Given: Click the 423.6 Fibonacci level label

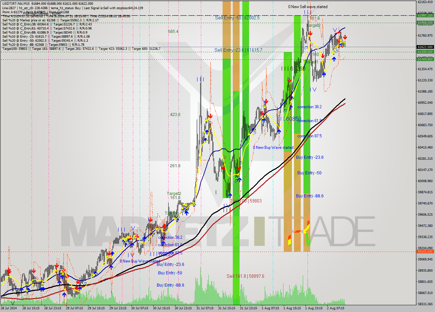Looking at the screenshot, I should coord(175,115).
